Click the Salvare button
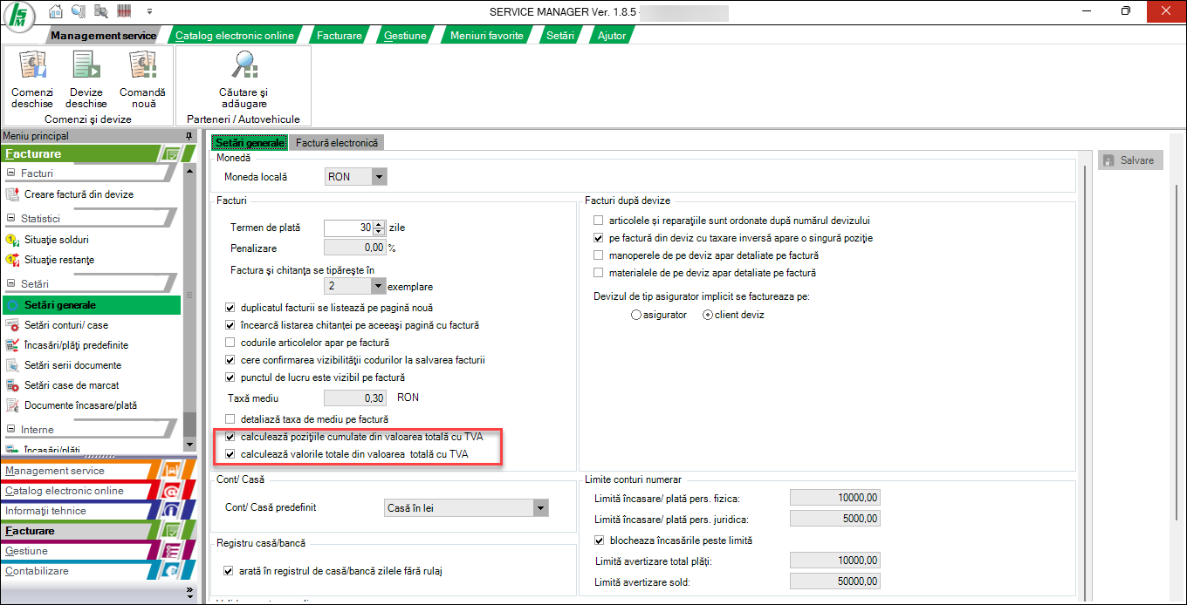Image resolution: width=1187 pixels, height=605 pixels. 1129,160
